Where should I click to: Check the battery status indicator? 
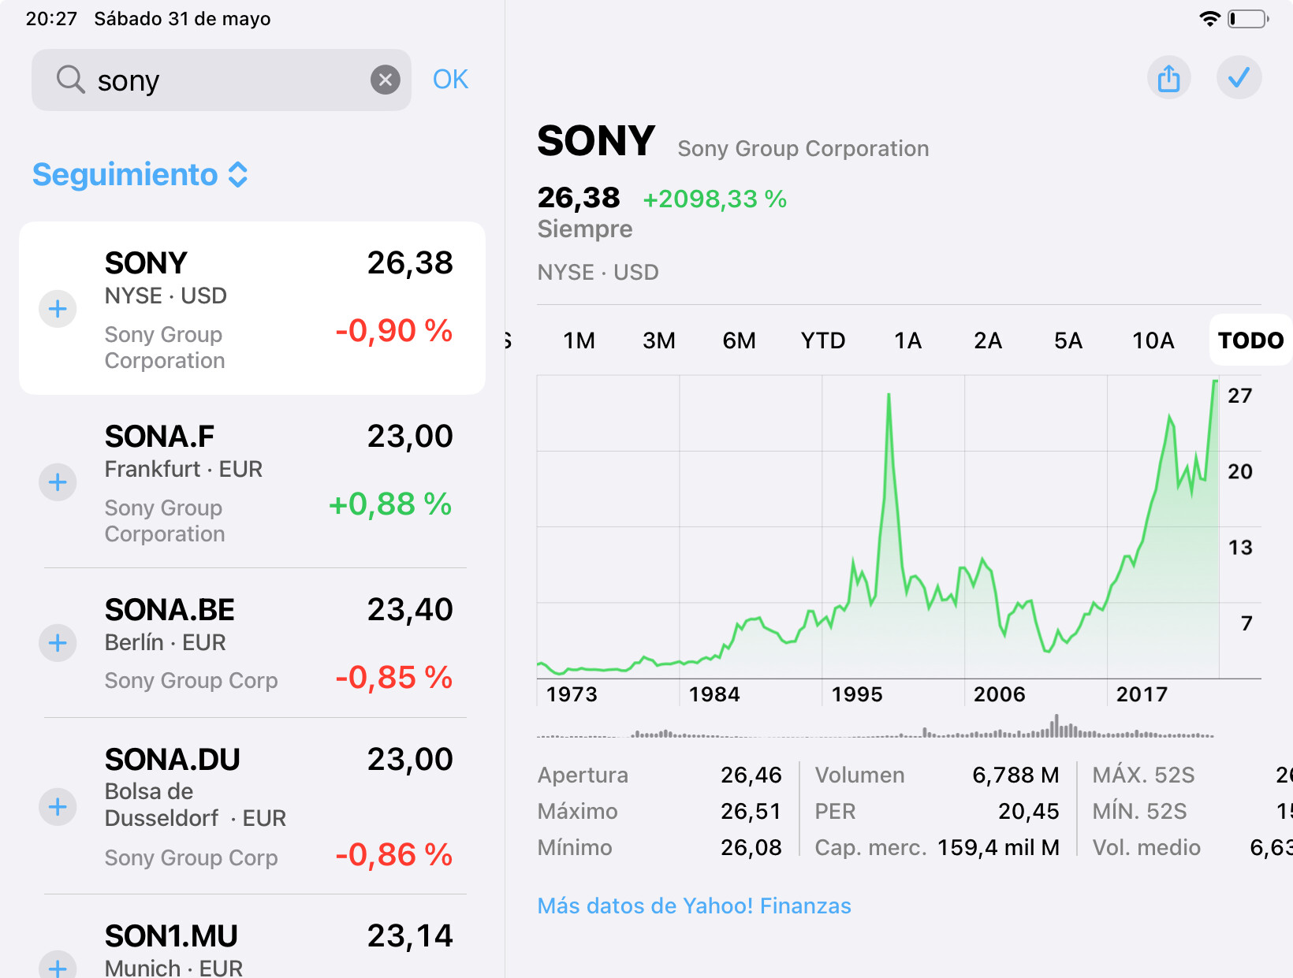1248,19
